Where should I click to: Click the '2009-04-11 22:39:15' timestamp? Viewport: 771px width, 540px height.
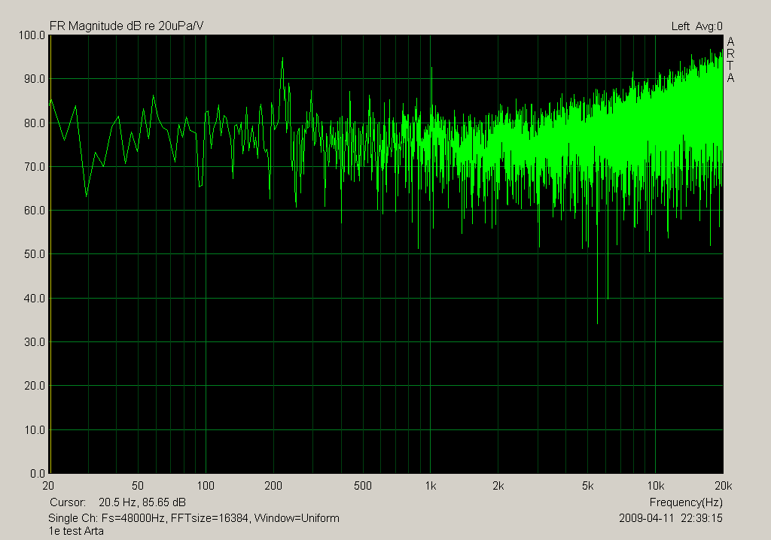point(671,518)
